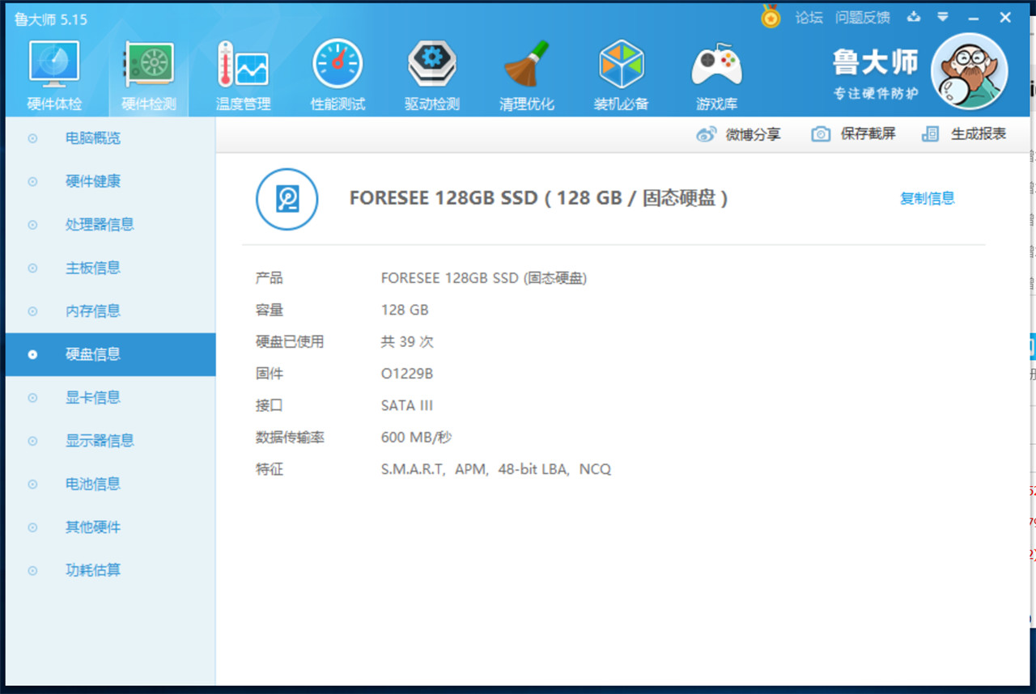Click the generate report icon
The width and height of the screenshot is (1036, 694).
[931, 134]
